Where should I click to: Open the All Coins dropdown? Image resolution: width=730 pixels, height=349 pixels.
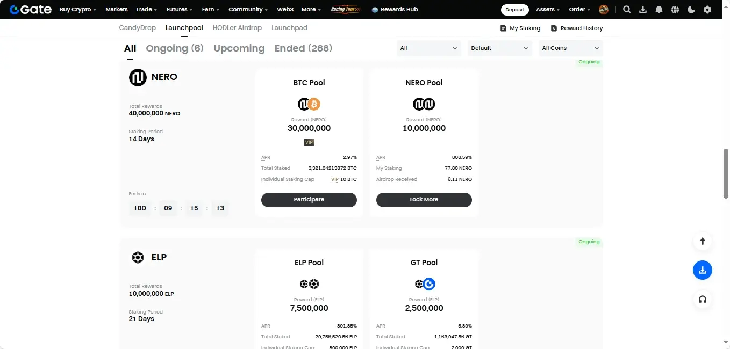click(x=571, y=48)
